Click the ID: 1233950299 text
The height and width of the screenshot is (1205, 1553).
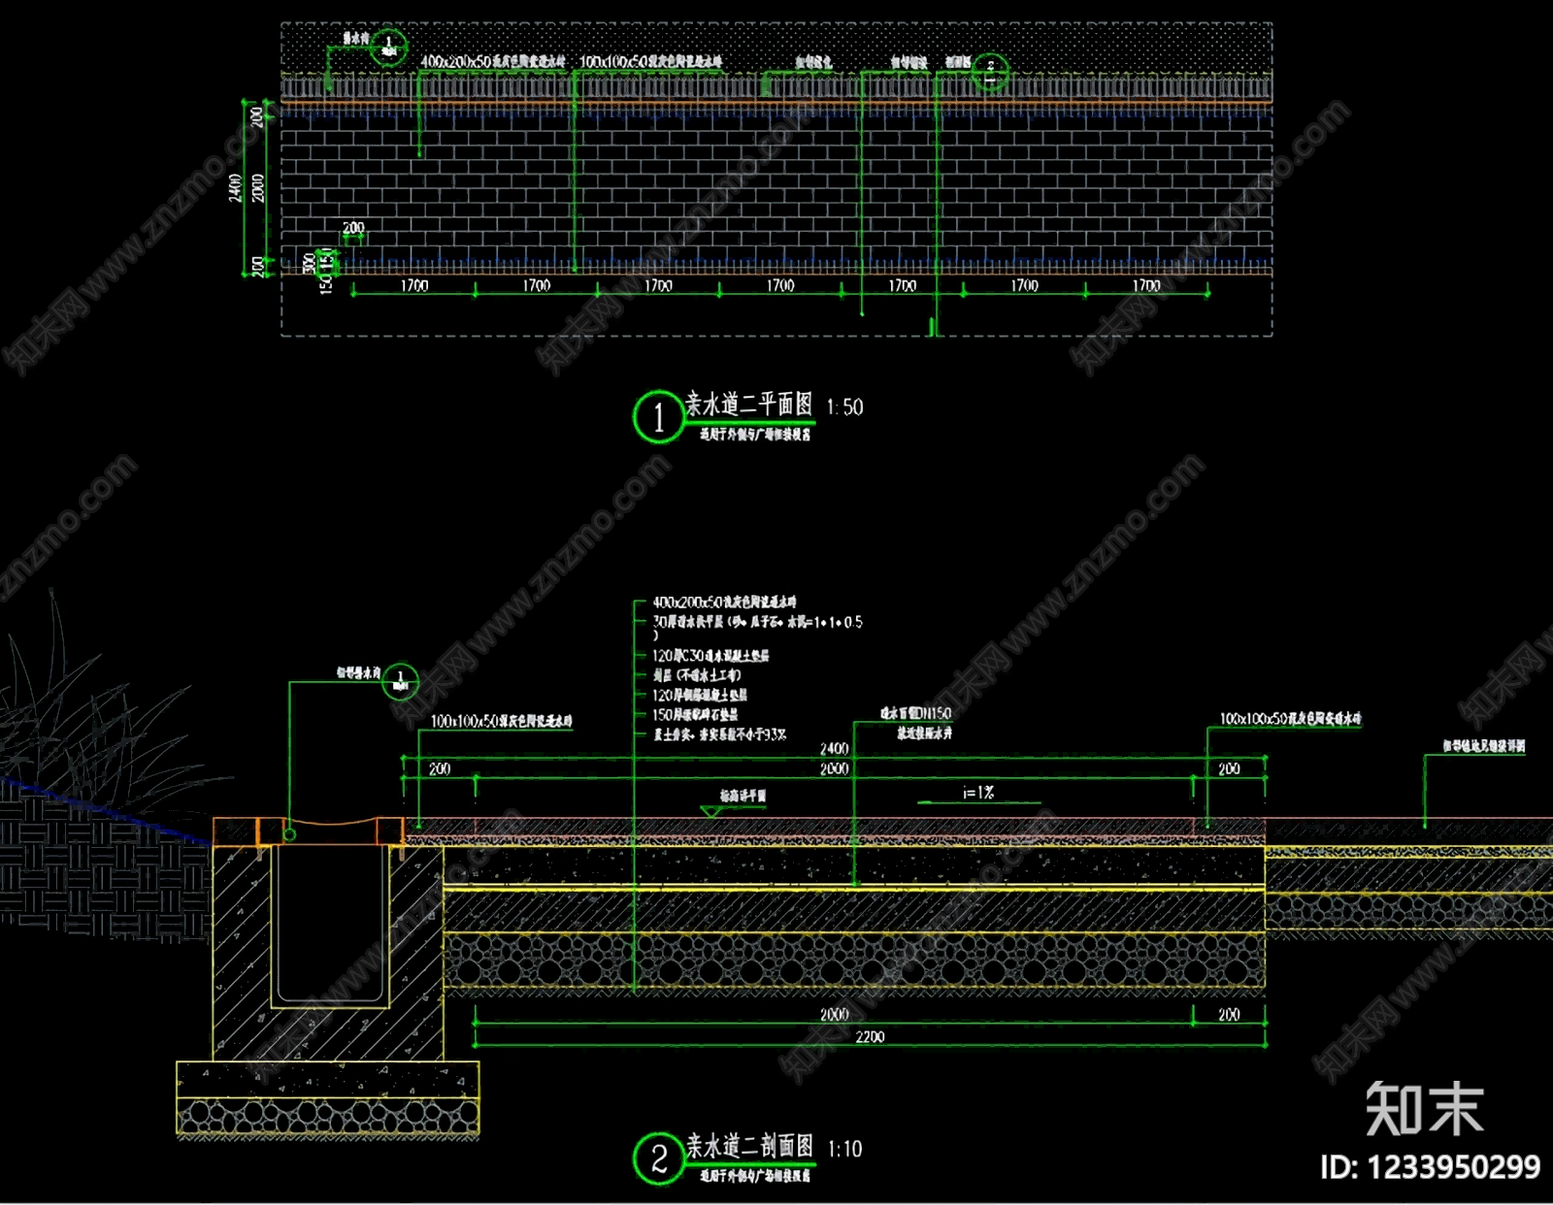click(x=1430, y=1166)
